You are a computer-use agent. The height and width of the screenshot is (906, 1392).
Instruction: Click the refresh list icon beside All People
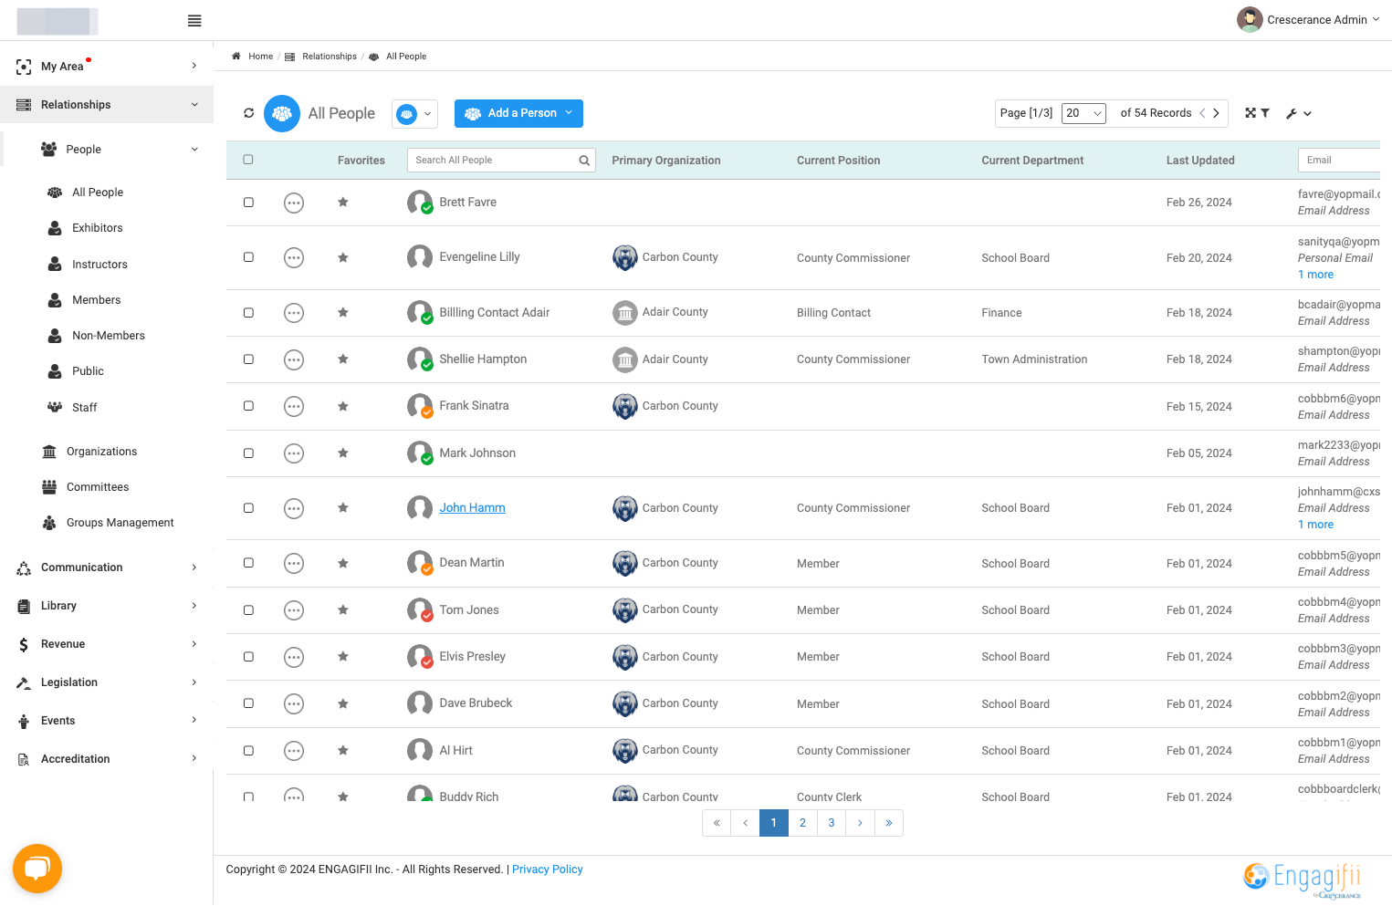tap(248, 113)
